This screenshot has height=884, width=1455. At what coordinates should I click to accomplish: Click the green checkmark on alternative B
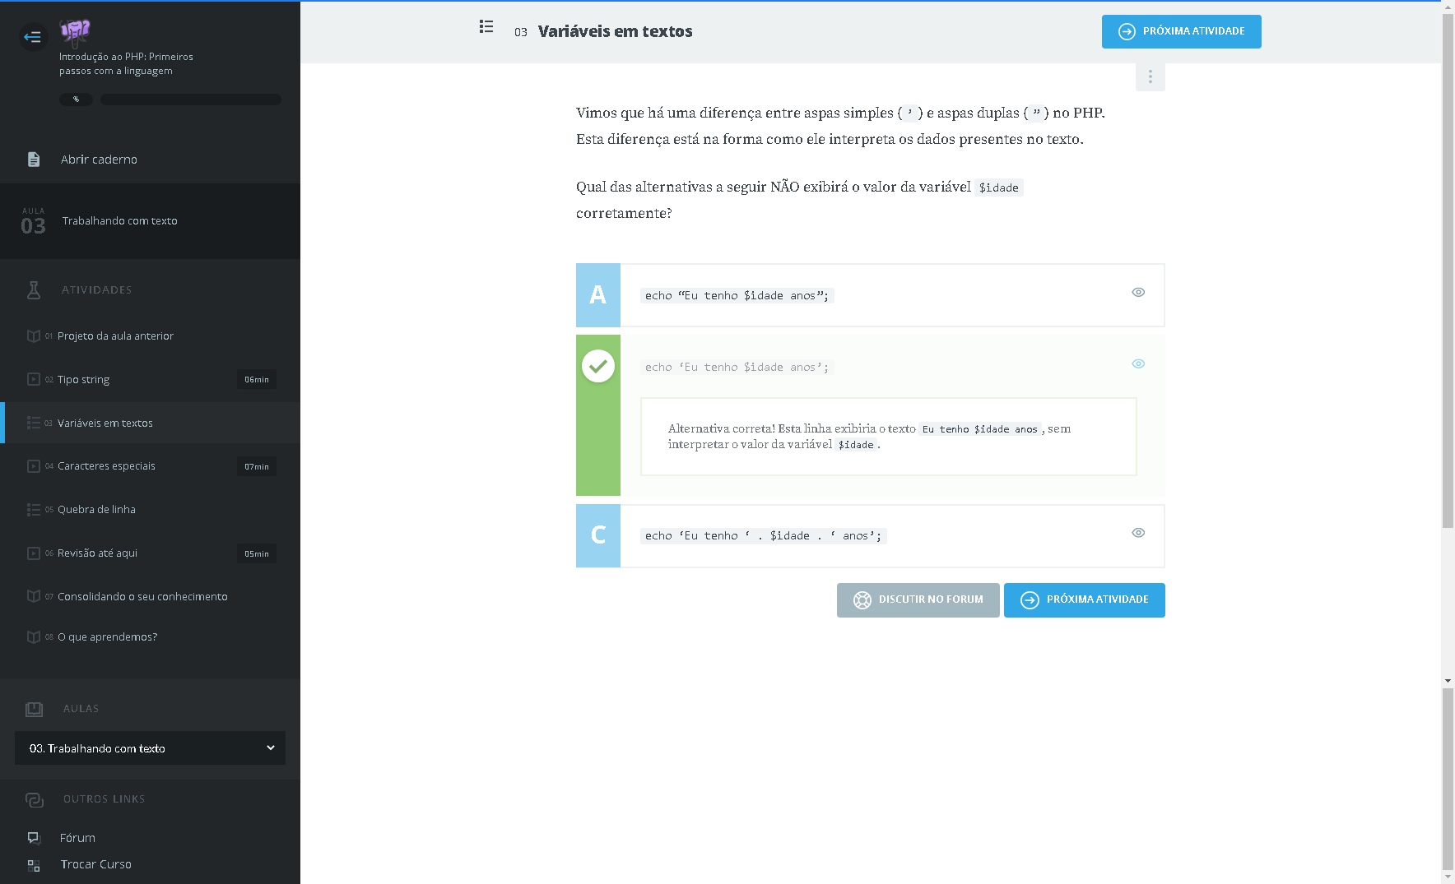click(x=598, y=366)
